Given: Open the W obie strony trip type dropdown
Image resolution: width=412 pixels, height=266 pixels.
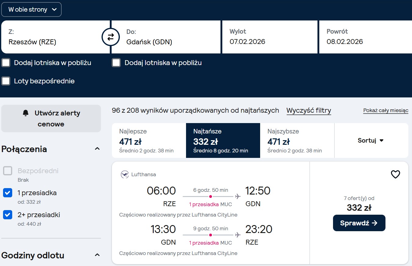Looking at the screenshot, I should pos(31,9).
